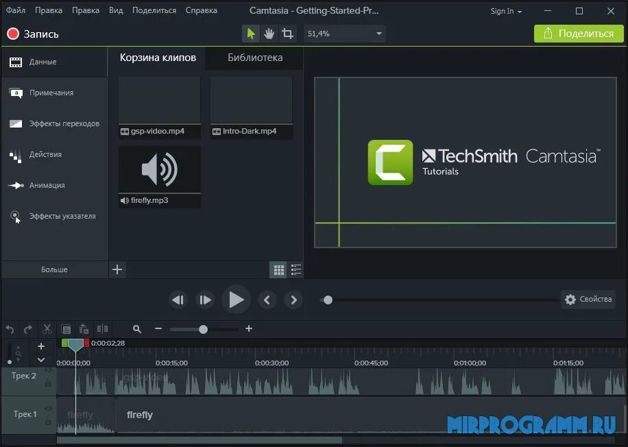Click the timeline playhead marker
Viewport: 628px width, 447px height.
[x=75, y=344]
